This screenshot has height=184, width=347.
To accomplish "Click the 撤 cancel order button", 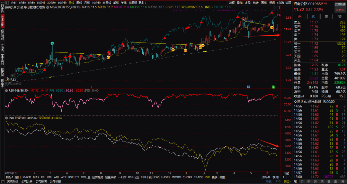I will point(327,16).
